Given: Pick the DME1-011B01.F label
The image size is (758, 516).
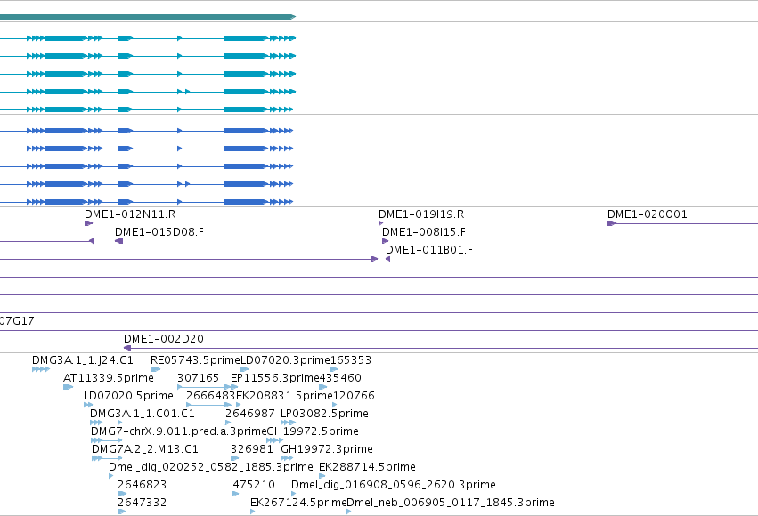Looking at the screenshot, I should click(x=429, y=250).
